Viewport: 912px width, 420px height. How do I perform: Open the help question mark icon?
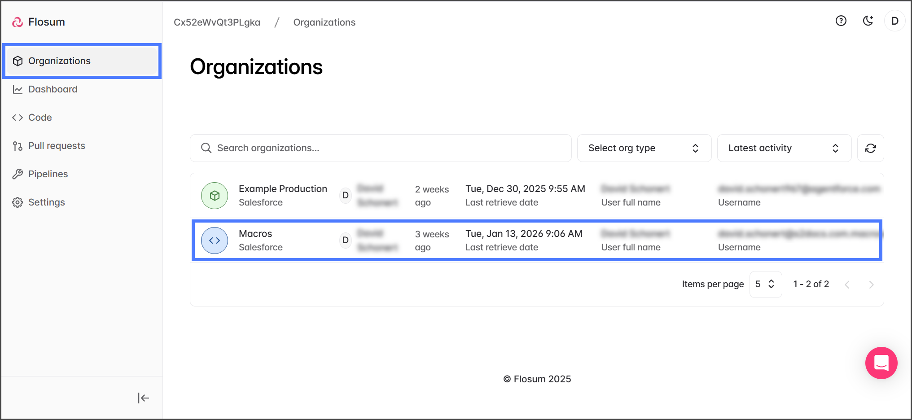coord(841,21)
